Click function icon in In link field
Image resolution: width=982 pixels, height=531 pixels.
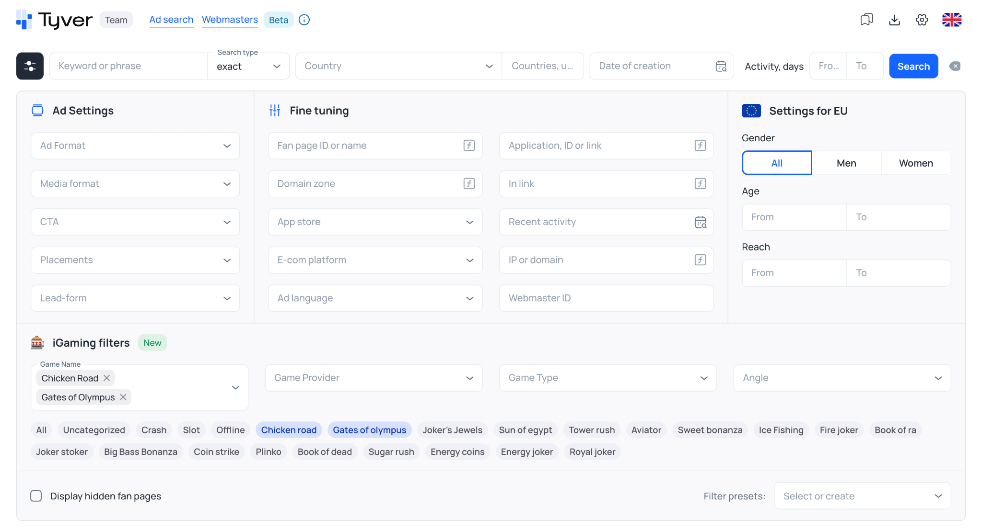[x=700, y=183]
